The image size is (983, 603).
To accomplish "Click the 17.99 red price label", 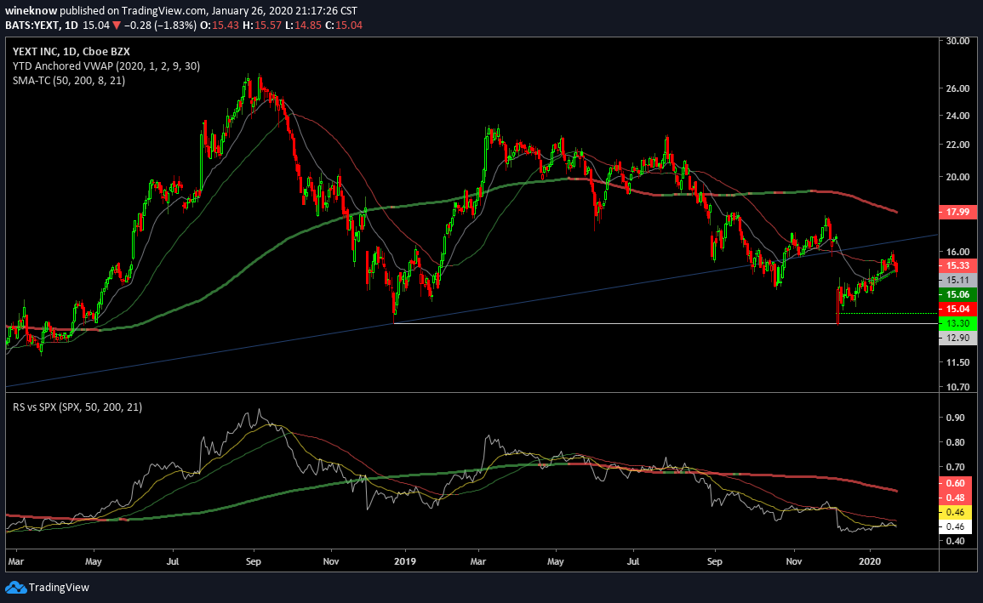I will pyautogui.click(x=957, y=212).
